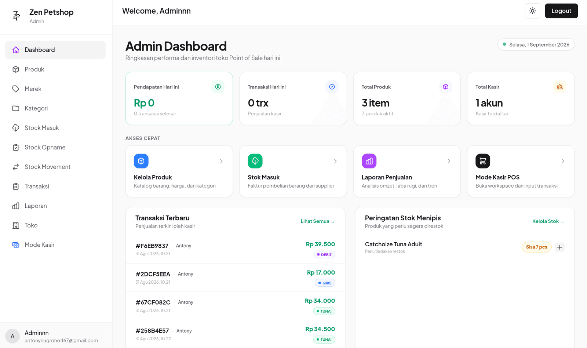The width and height of the screenshot is (587, 348).
Task: Select transaction #2DCF5EEA
Action: coord(153,274)
